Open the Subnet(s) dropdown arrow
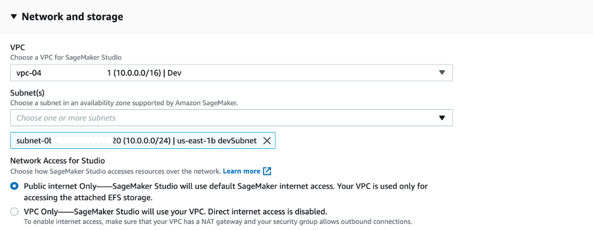Viewport: 593px width, 231px height. tap(442, 118)
